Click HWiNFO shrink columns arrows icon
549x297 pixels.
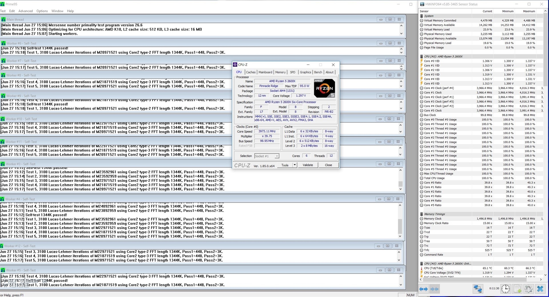(434, 289)
